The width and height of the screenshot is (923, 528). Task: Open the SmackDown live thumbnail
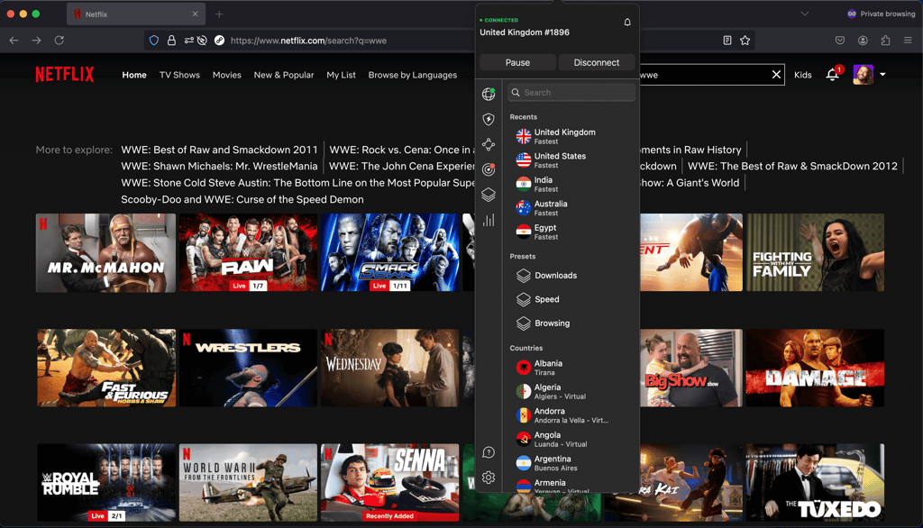point(389,252)
